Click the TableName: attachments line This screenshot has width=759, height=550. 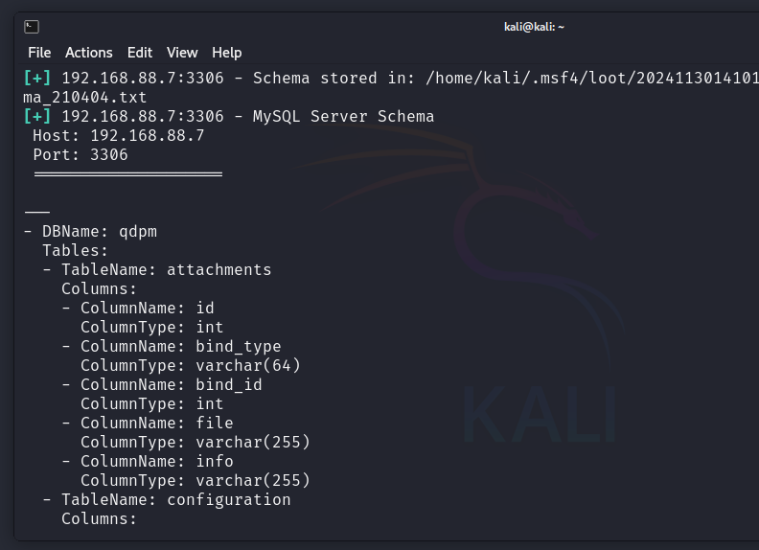pos(167,270)
